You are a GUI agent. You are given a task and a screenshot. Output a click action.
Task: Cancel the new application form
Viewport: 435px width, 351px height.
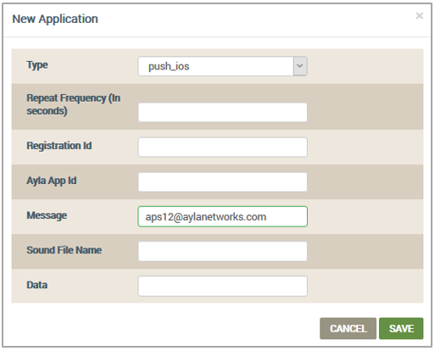click(348, 328)
